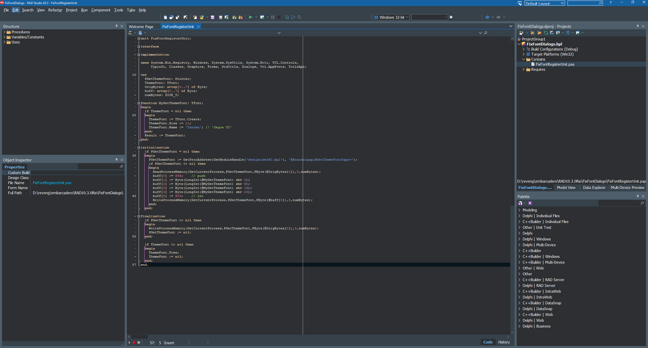Viewport: 648px width, 348px height.
Task: Collapse the 'initialization' section fold marker
Action: pyautogui.click(x=139, y=147)
